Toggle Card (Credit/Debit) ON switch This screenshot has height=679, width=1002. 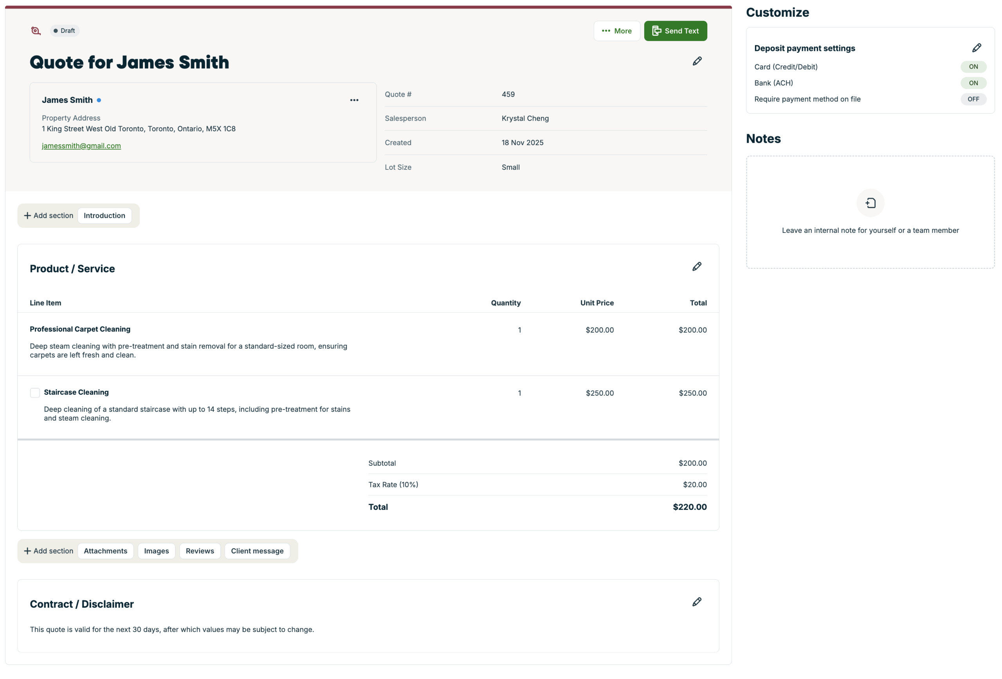coord(973,67)
